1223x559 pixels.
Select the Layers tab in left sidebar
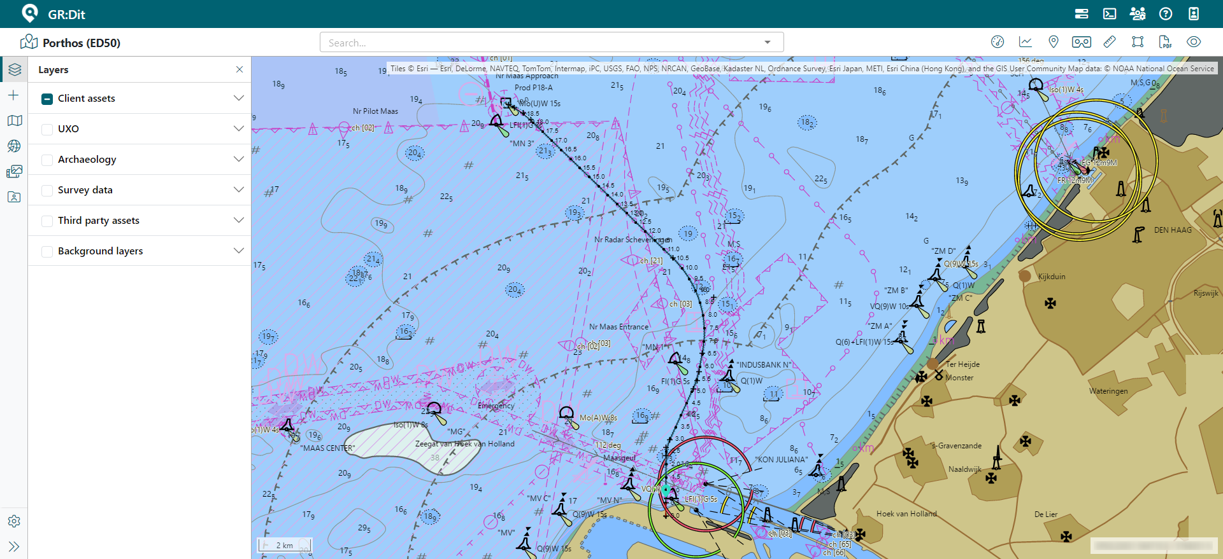pos(14,69)
